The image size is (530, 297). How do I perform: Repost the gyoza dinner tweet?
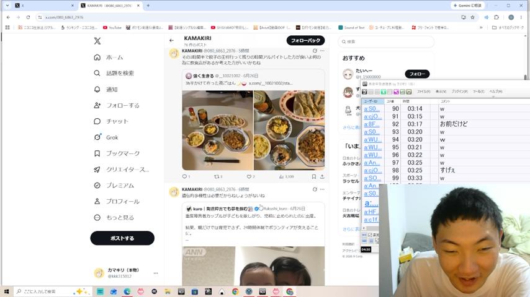tap(218, 176)
